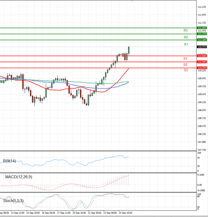This screenshot has width=208, height=217.
Task: Click the RSI 70 level value
Action: click(198, 158)
